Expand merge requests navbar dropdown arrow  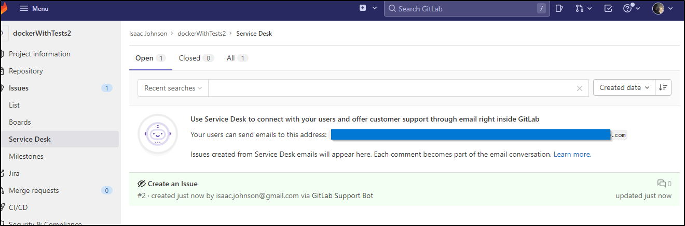pos(590,9)
